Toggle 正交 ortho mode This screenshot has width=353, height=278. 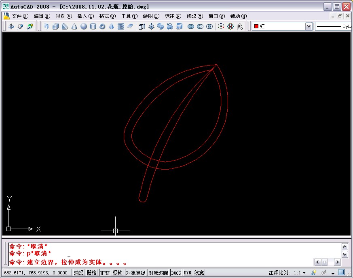105,273
